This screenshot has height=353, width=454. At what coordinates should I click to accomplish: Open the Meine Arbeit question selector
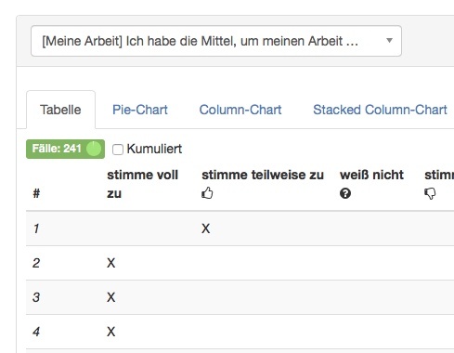point(216,41)
